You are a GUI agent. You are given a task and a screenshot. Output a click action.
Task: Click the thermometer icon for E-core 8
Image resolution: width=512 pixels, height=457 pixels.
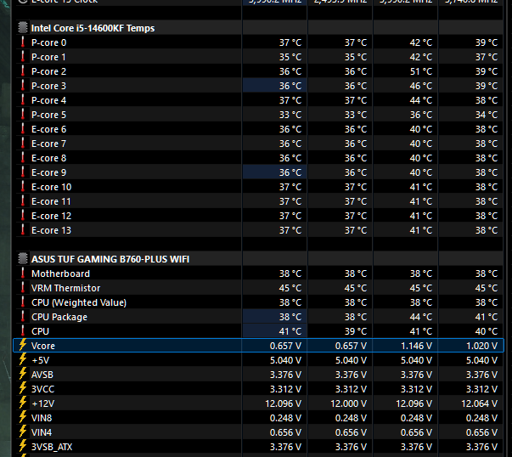[23, 157]
